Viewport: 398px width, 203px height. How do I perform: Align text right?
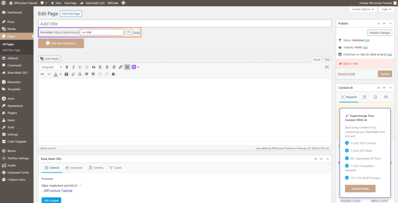pyautogui.click(x=114, y=67)
